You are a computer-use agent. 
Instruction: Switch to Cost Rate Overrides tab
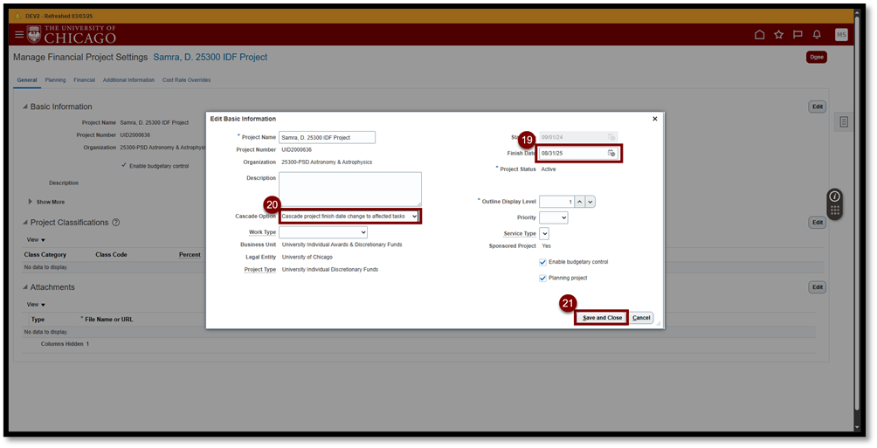pos(186,80)
